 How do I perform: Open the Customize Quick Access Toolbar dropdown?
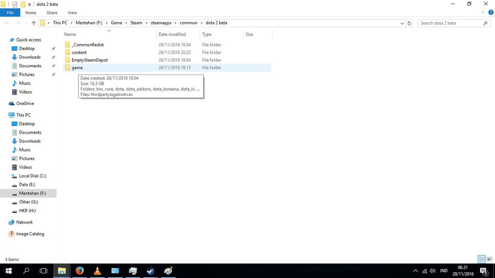tap(29, 4)
